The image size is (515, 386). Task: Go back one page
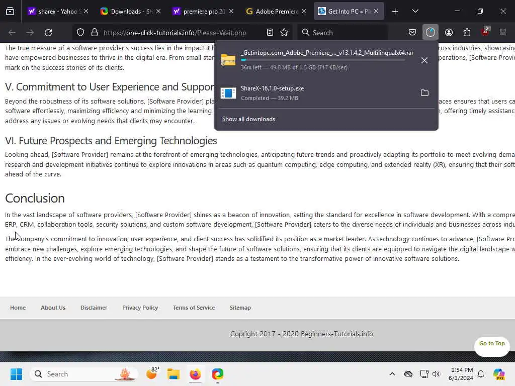tap(12, 33)
